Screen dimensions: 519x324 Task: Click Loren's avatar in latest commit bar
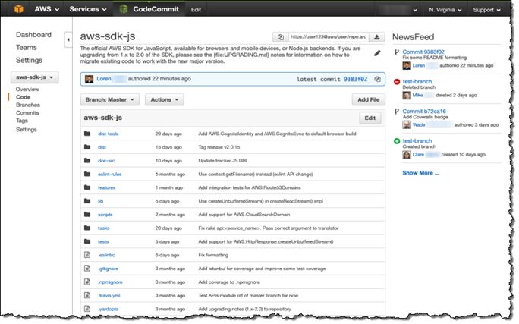point(89,79)
